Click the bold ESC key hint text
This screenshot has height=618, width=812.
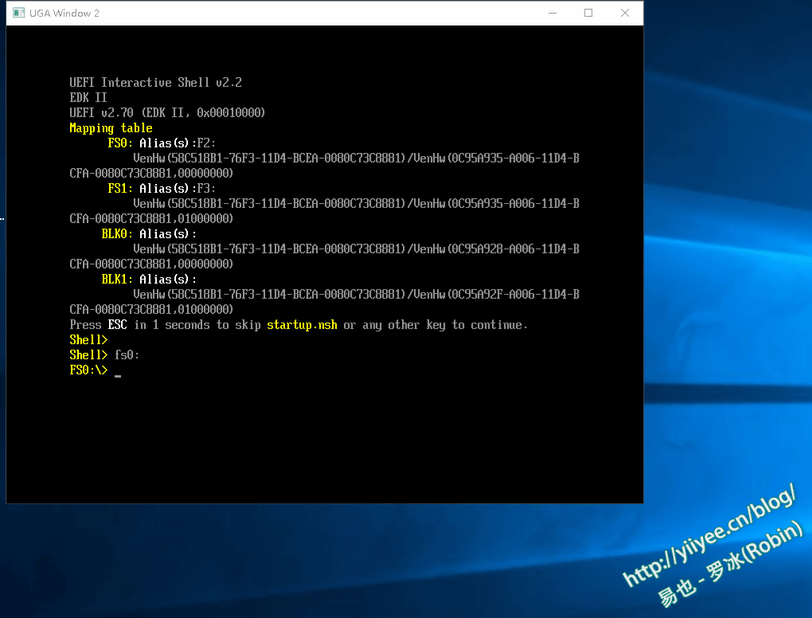pos(117,324)
